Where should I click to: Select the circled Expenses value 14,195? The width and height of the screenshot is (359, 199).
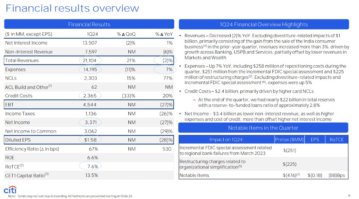click(90, 69)
